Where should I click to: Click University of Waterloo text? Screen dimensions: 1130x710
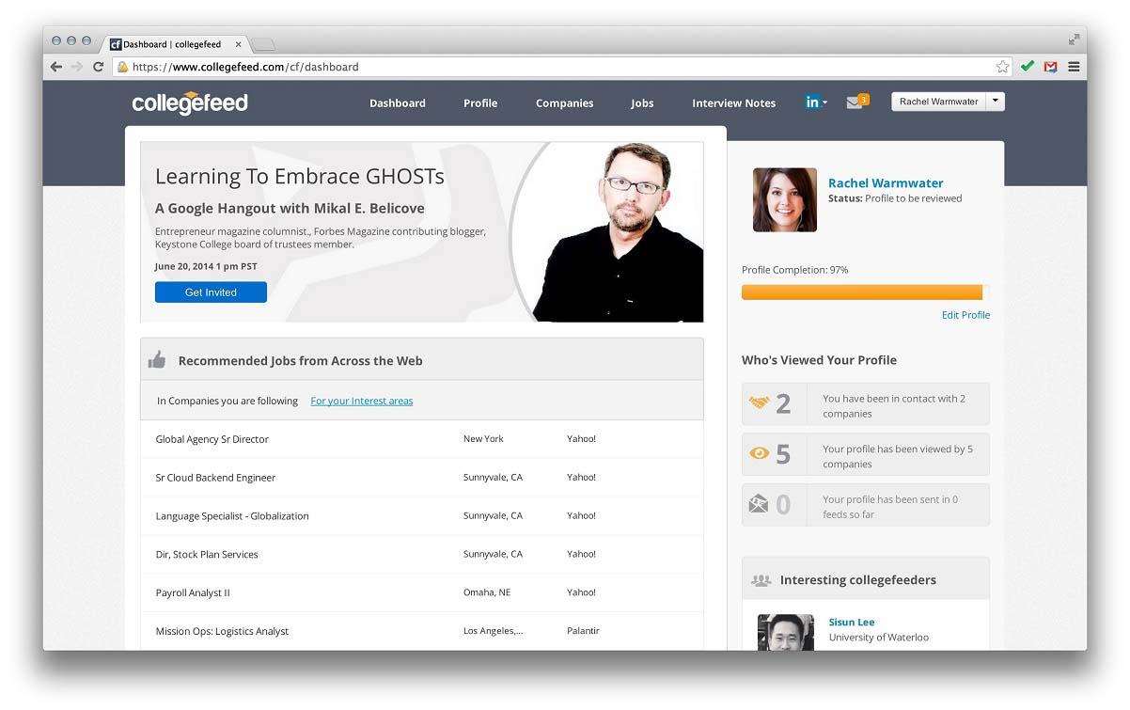click(879, 638)
